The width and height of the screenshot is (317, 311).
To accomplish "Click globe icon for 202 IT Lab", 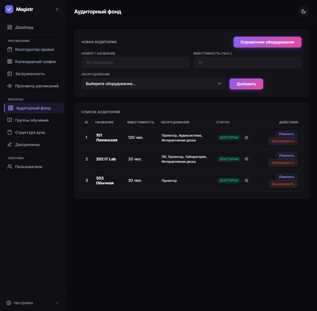I will point(246,159).
